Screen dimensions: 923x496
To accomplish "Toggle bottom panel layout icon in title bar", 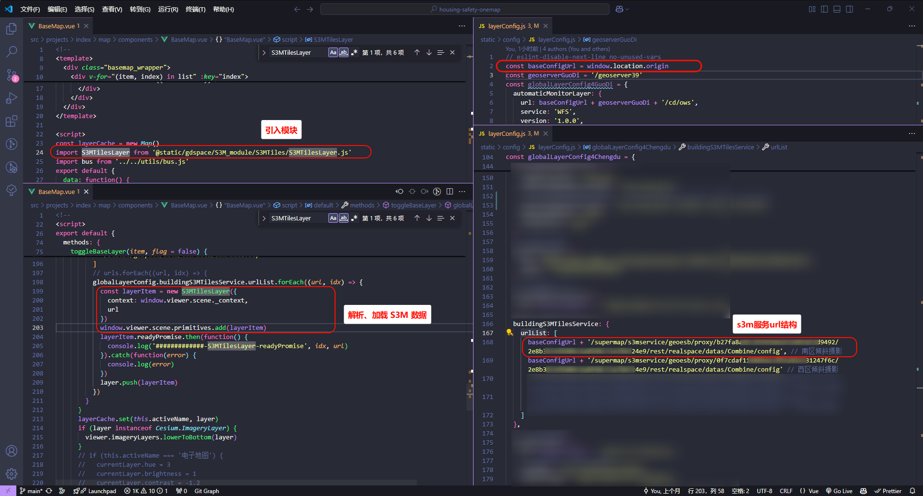I will (x=837, y=9).
